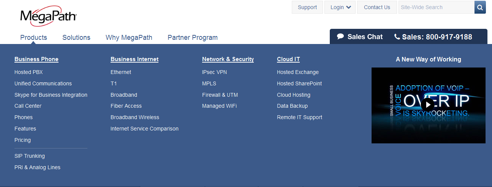Open the Solutions menu
The height and width of the screenshot is (187, 492).
click(76, 38)
